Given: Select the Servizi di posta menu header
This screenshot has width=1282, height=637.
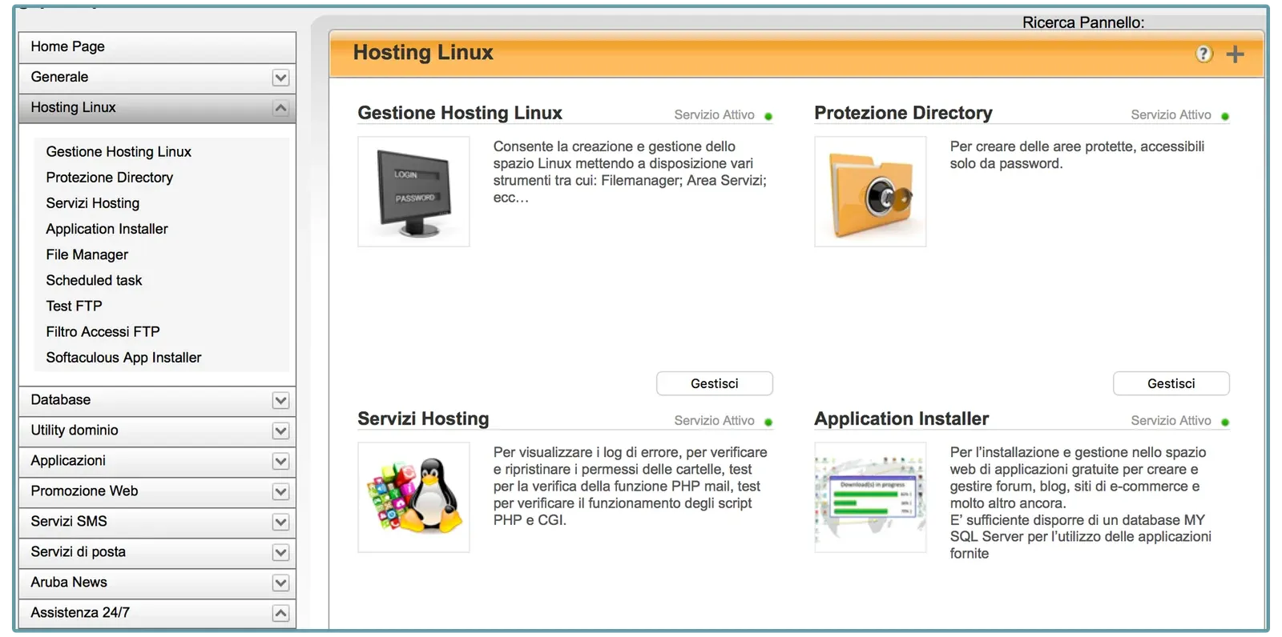Looking at the screenshot, I should [157, 552].
